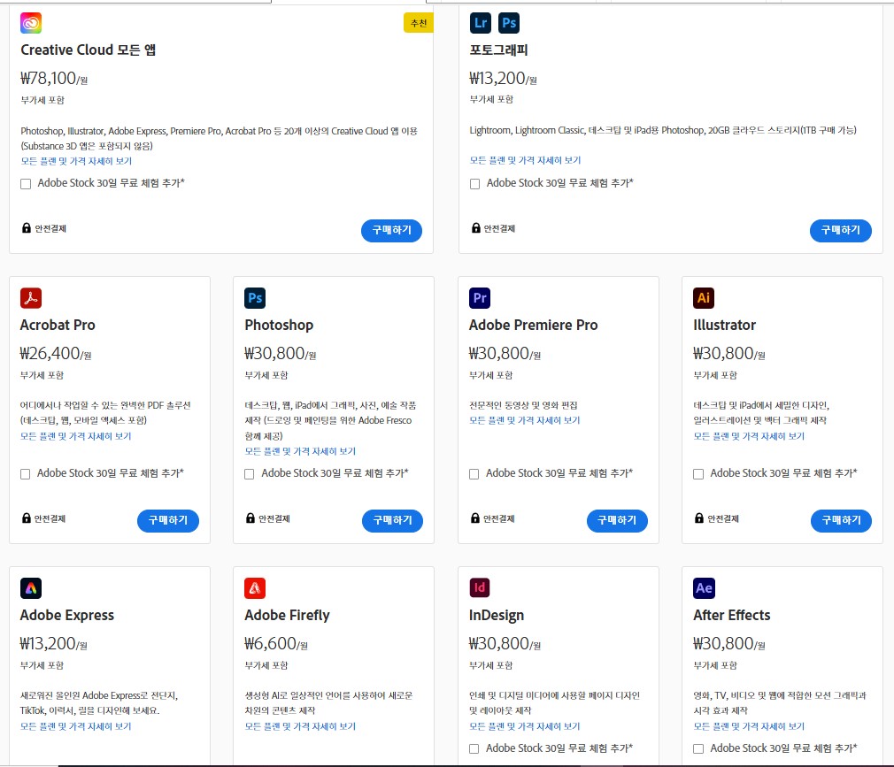Buy Creative Cloud 모든 앱 with 구매하기

click(x=392, y=230)
